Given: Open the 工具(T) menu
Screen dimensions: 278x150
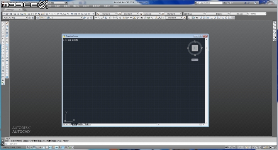Looking at the screenshot, I should (x=57, y=6).
